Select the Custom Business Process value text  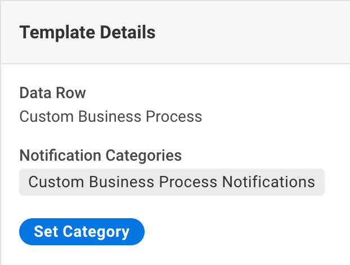110,117
